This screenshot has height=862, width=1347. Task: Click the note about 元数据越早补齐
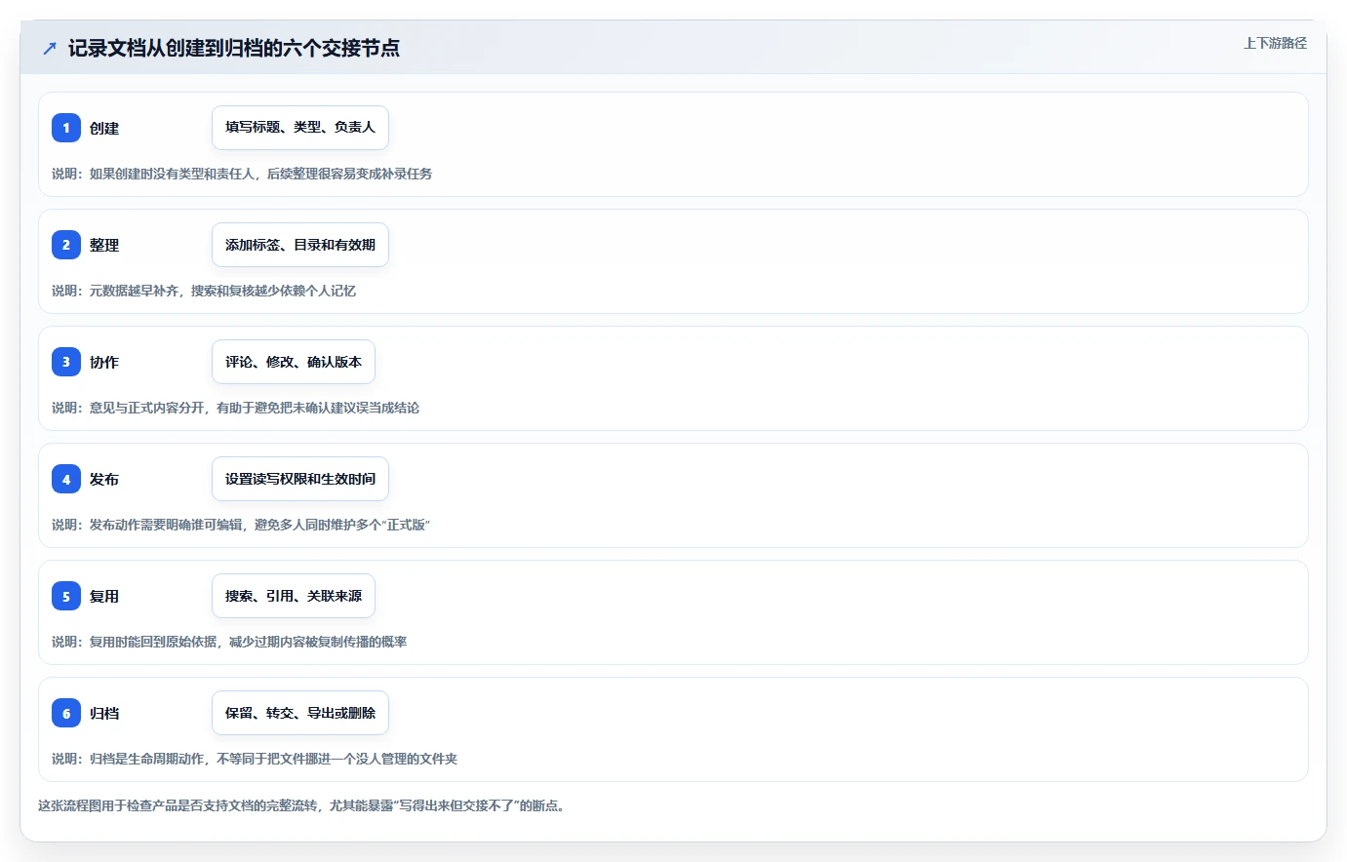point(204,291)
